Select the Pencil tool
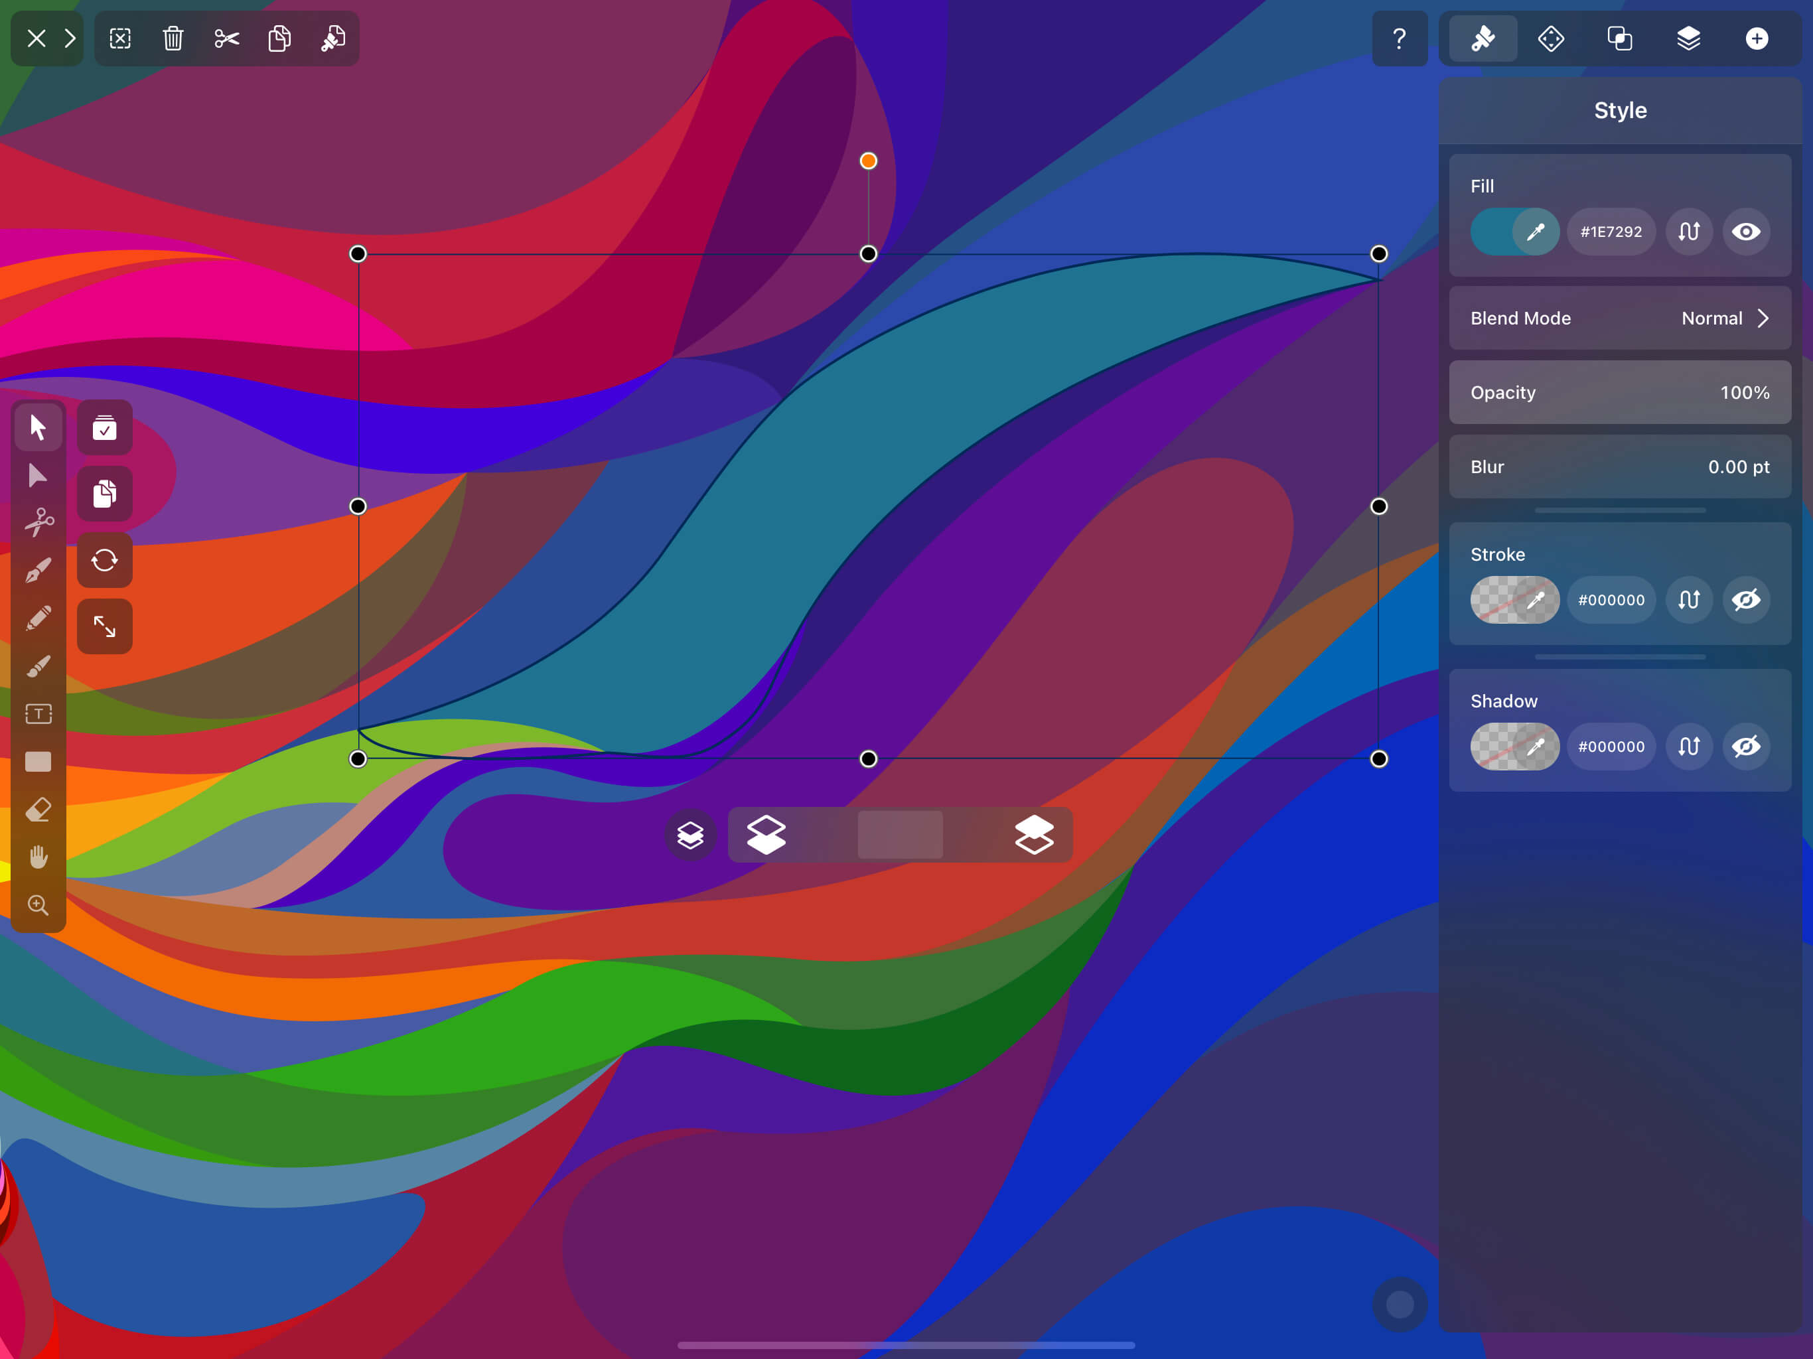This screenshot has height=1359, width=1813. (x=38, y=618)
